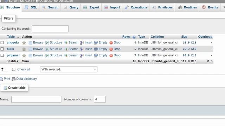The height and width of the screenshot is (126, 225).
Task: Tick the pinjaman table checkbox
Action: point(2,55)
